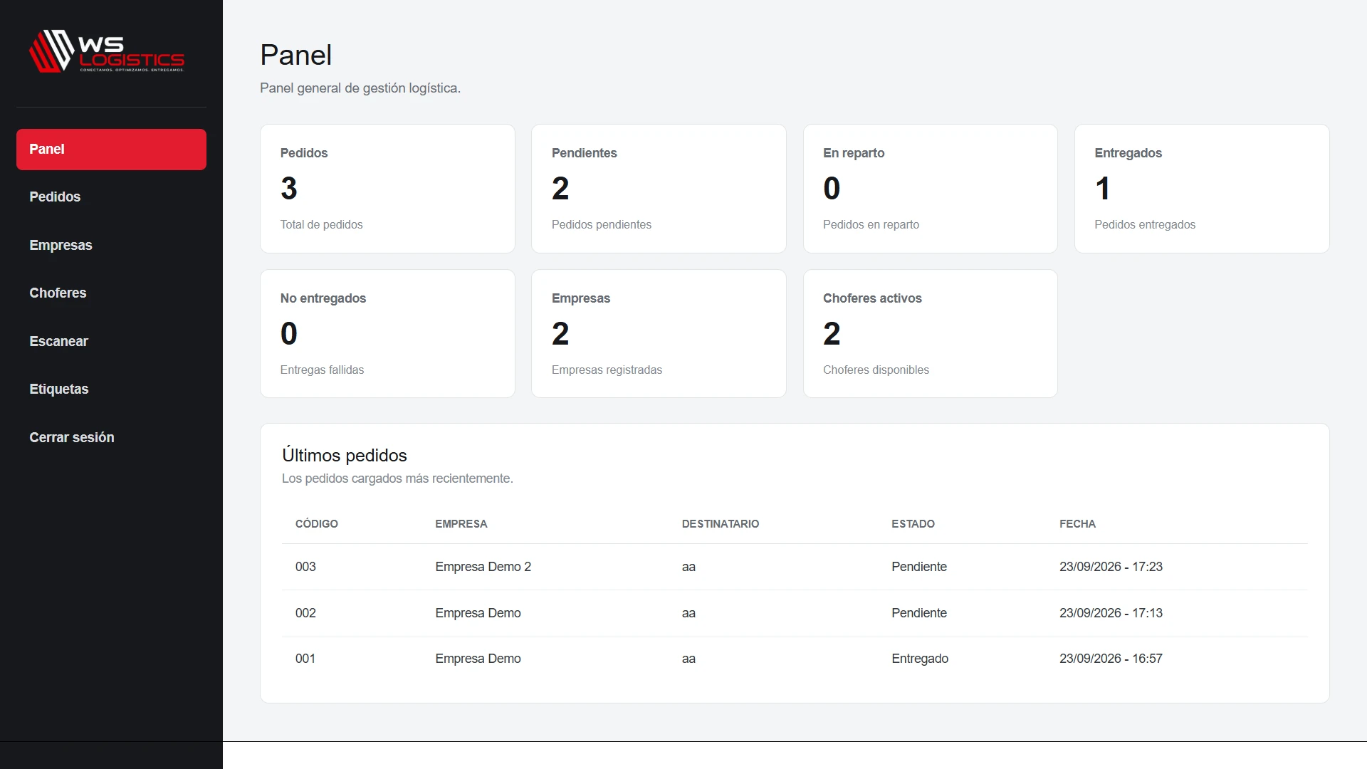
Task: Click the En reparto stat card
Action: tap(930, 189)
